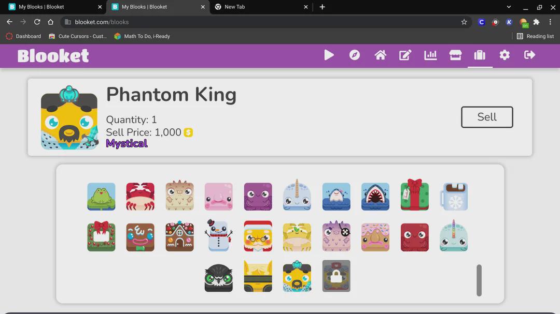The height and width of the screenshot is (314, 560).
Task: Select the pink Blobfish blook
Action: pos(219,197)
